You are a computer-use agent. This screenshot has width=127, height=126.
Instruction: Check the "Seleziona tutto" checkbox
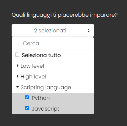click(17, 55)
